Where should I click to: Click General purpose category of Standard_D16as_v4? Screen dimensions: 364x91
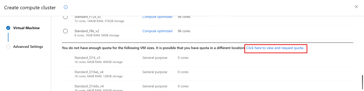pyautogui.click(x=155, y=72)
